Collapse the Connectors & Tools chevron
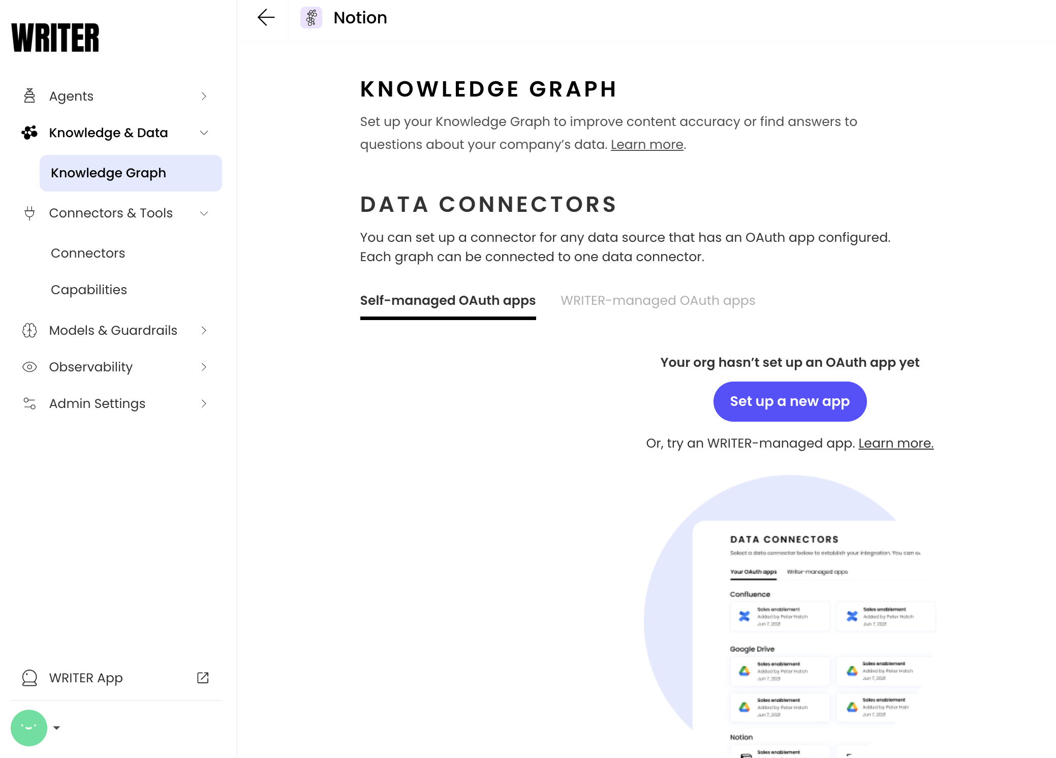The width and height of the screenshot is (1056, 758). pos(204,213)
